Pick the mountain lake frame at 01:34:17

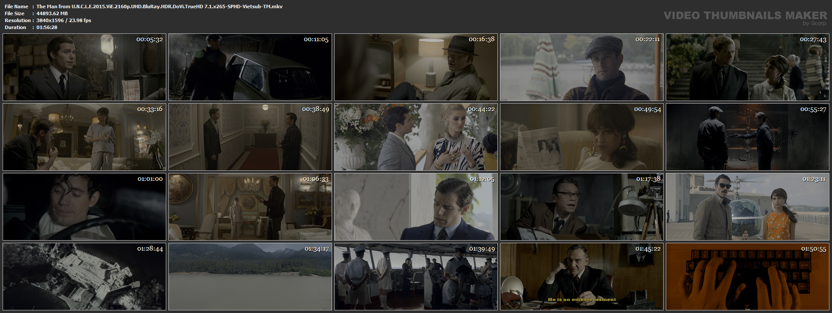coord(250,277)
